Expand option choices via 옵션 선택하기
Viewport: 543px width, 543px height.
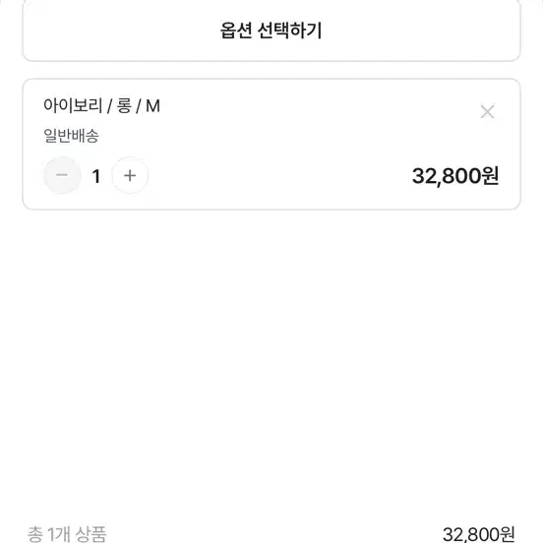[271, 30]
